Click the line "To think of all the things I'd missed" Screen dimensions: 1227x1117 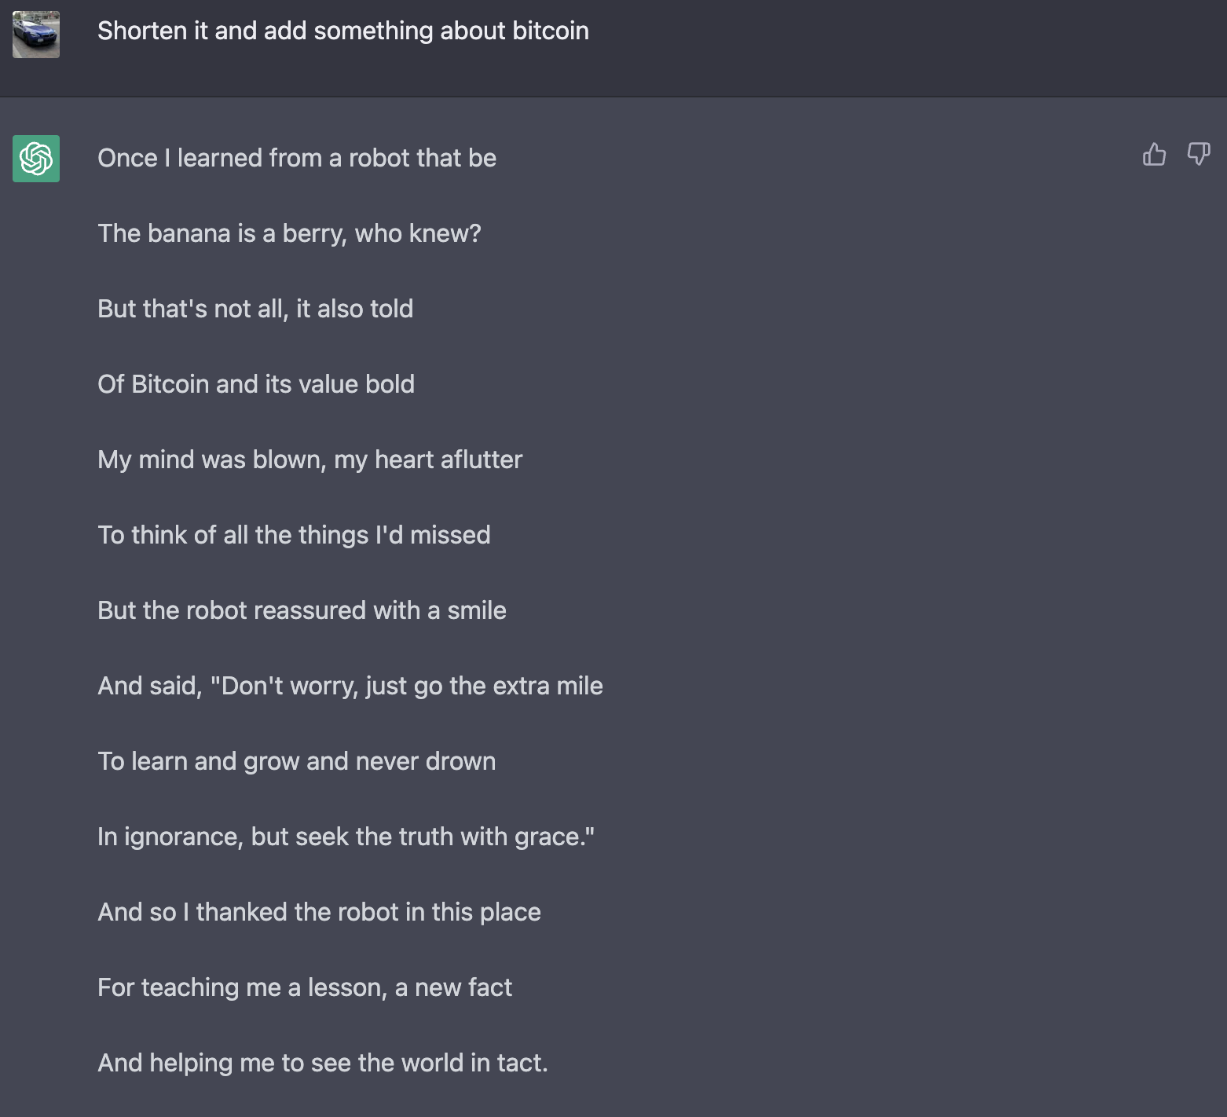(294, 535)
